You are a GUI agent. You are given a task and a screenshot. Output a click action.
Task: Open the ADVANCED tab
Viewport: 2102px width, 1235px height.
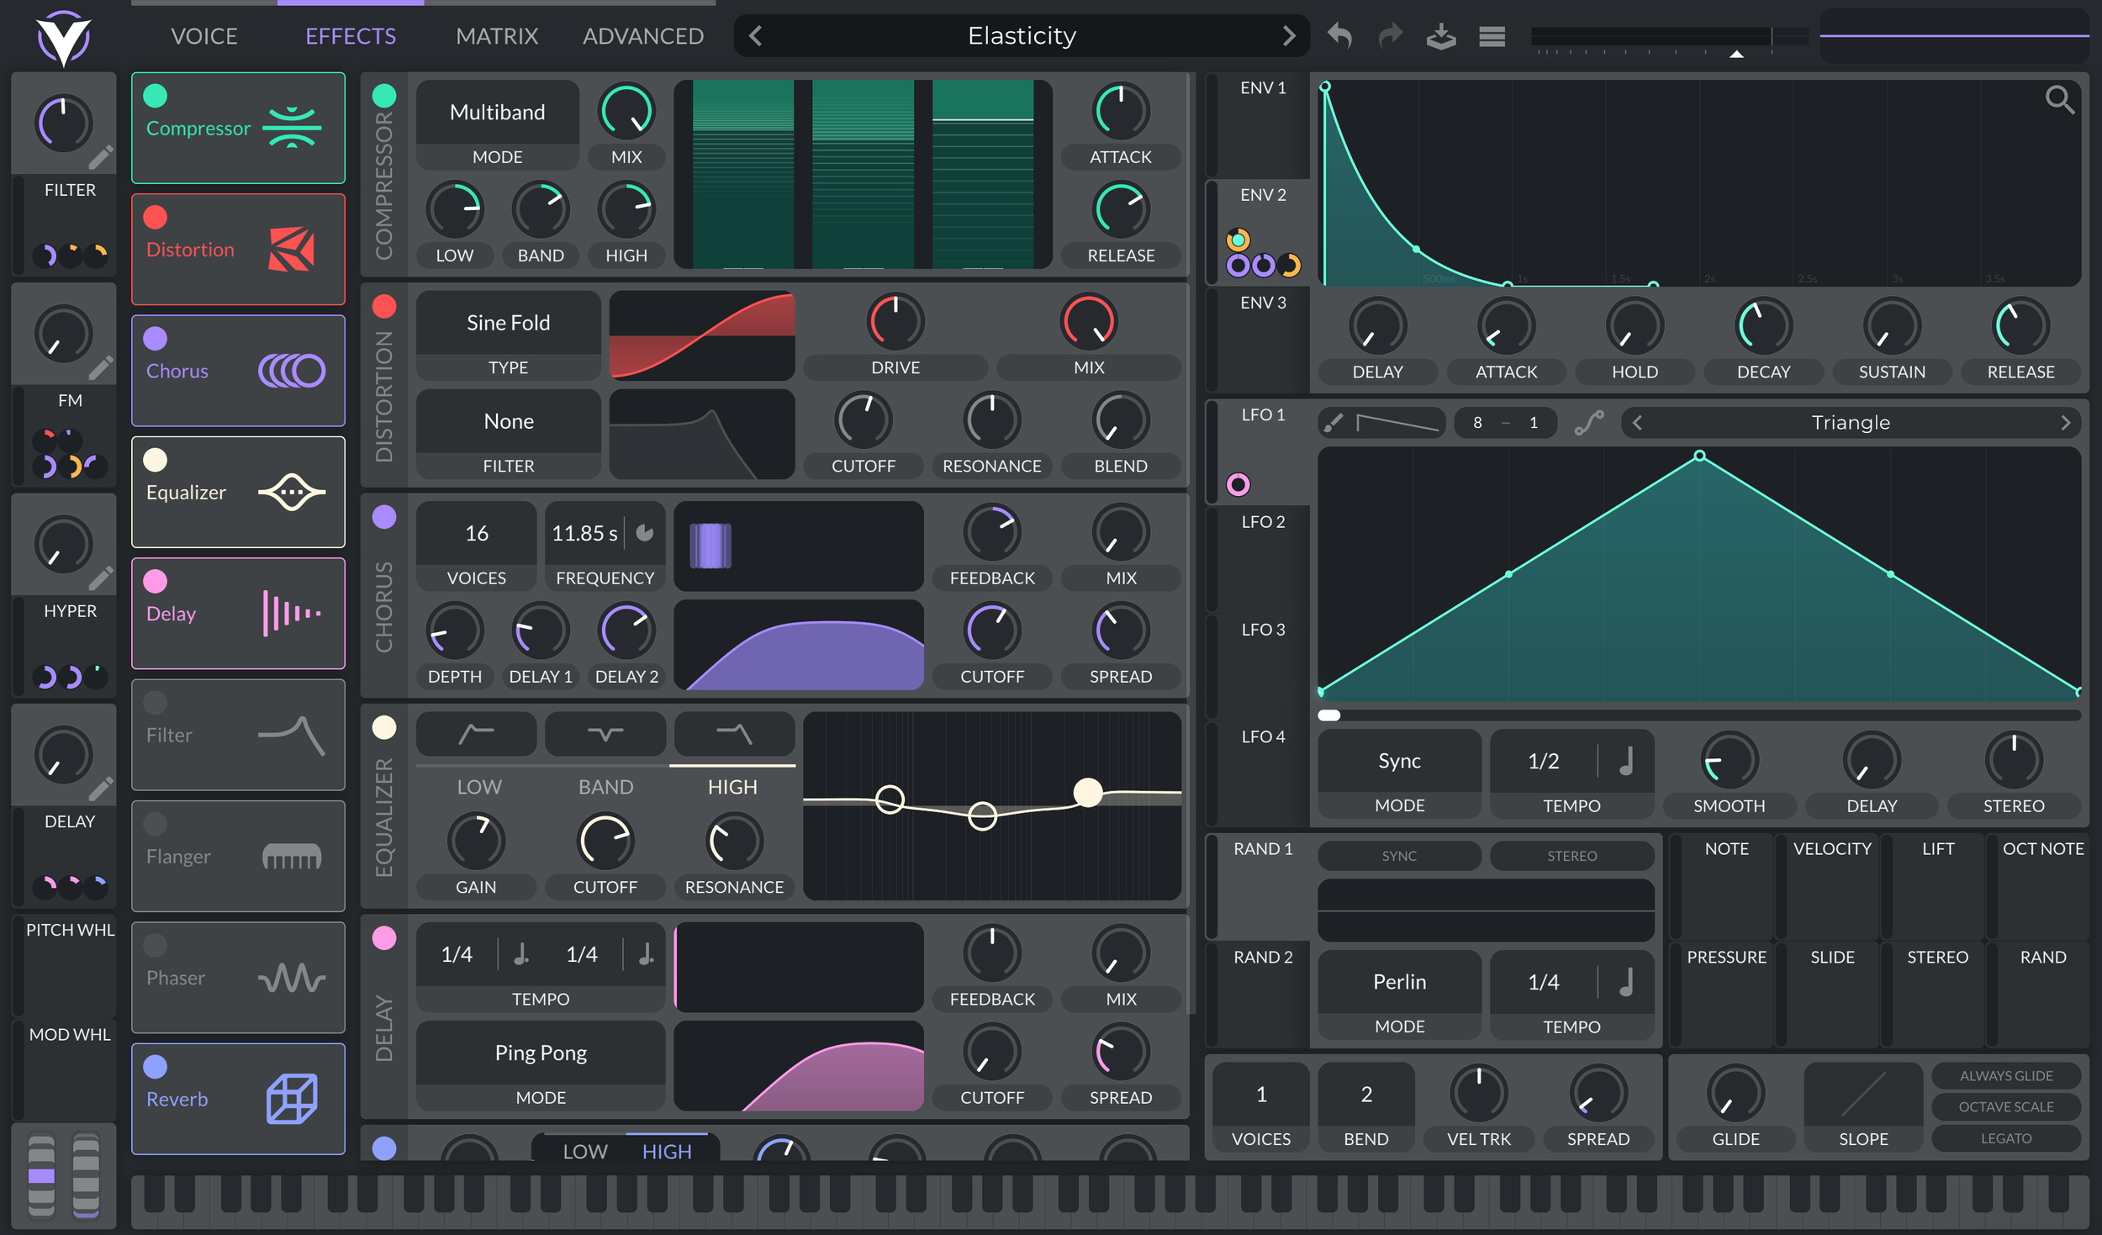642,36
